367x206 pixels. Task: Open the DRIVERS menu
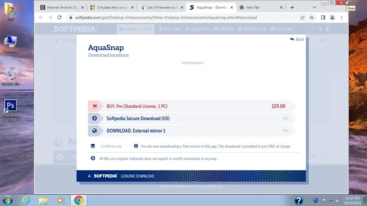tap(224, 29)
